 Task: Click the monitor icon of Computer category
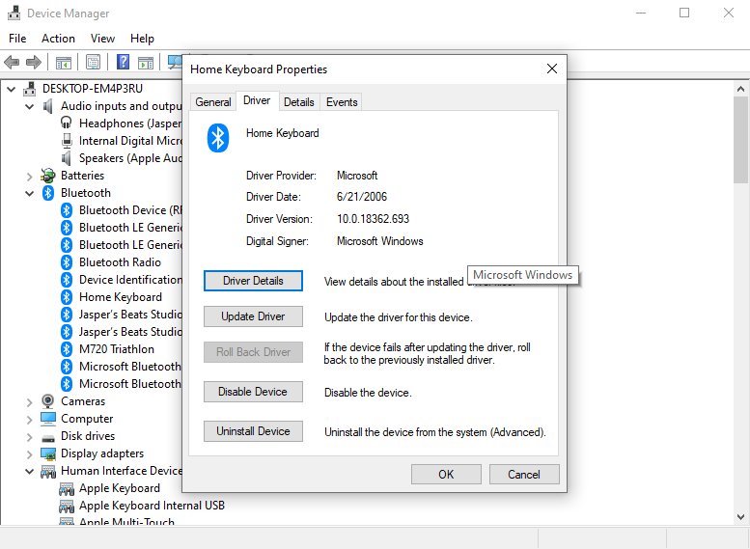48,419
